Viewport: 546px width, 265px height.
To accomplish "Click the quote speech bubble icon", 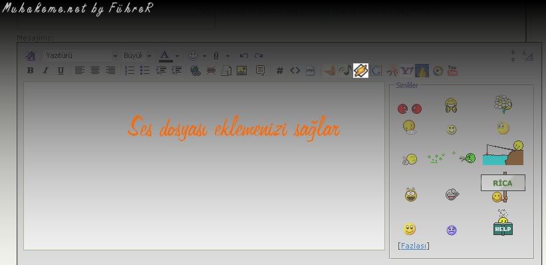I will [260, 71].
